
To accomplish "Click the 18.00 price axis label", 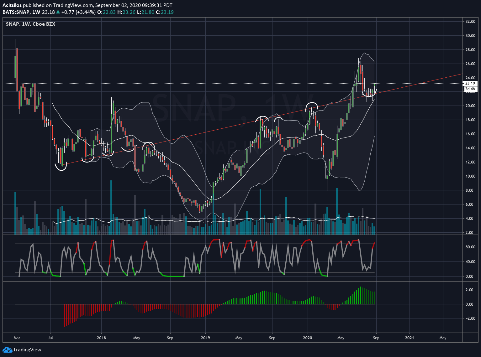I will [x=470, y=120].
